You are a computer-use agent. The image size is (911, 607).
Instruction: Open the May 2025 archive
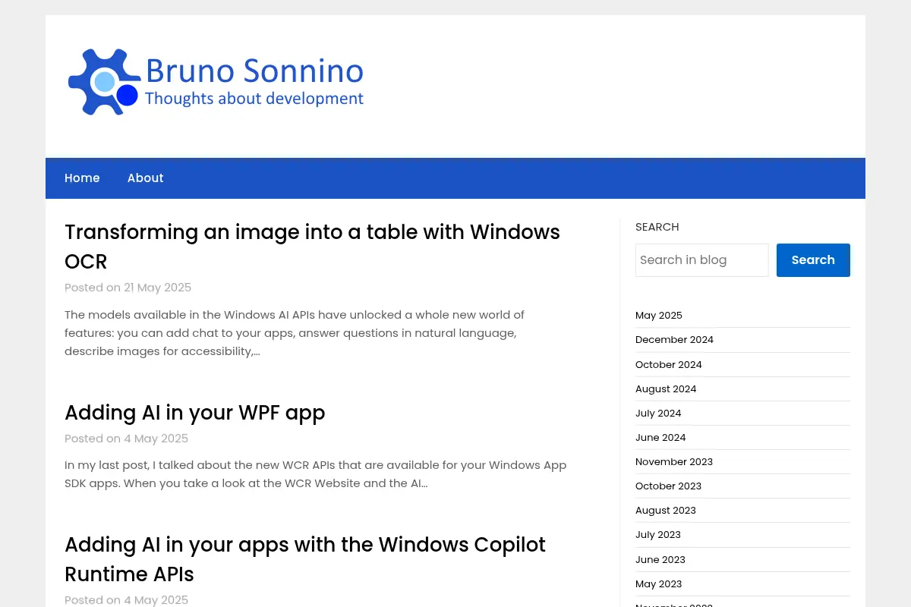coord(658,316)
